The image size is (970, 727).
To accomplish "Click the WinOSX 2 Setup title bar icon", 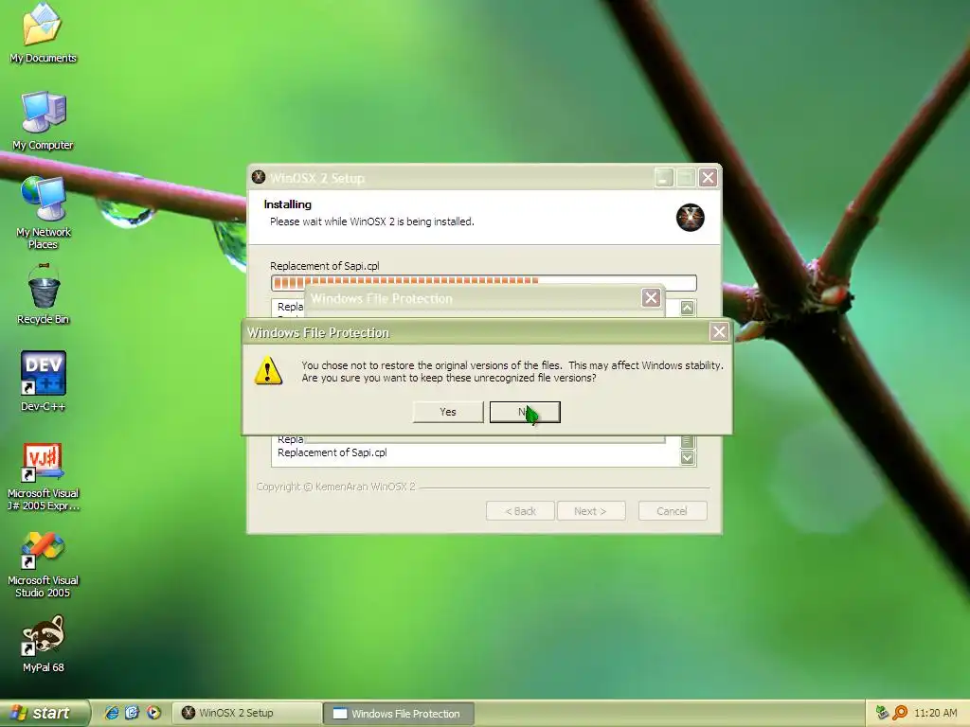I will [x=259, y=177].
